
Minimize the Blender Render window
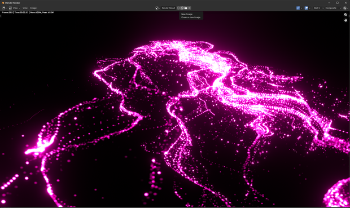pos(329,3)
